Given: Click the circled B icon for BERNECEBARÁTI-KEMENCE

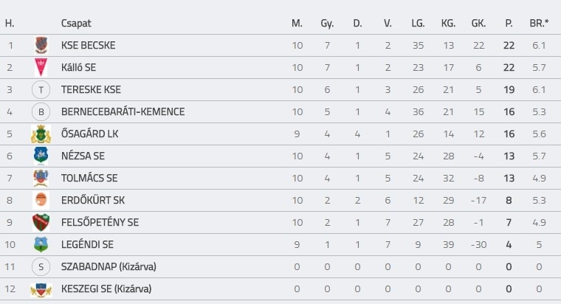Looking at the screenshot, I should click(x=41, y=112).
